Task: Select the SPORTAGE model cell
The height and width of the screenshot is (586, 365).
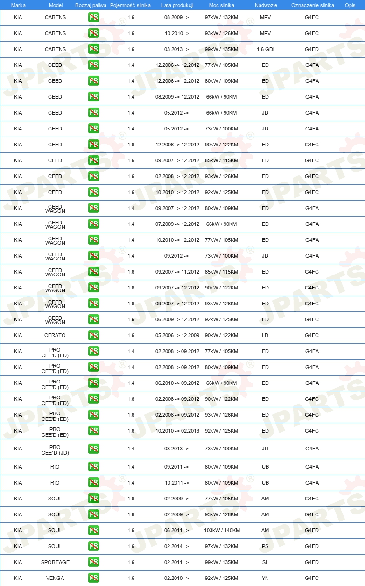Action: click(55, 562)
